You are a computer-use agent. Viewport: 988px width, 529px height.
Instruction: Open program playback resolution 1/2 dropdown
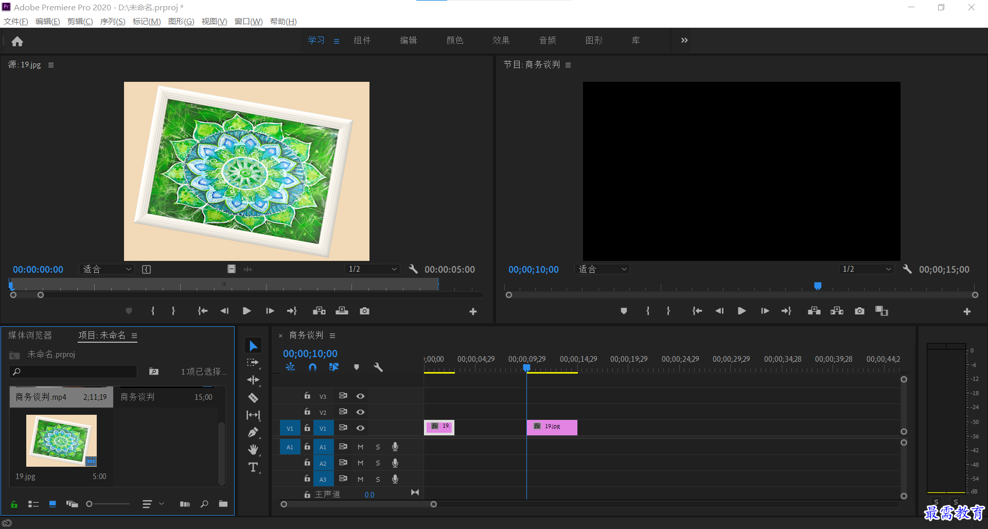[866, 269]
